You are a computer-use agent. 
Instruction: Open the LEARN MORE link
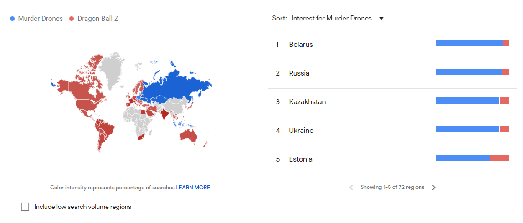(x=193, y=188)
